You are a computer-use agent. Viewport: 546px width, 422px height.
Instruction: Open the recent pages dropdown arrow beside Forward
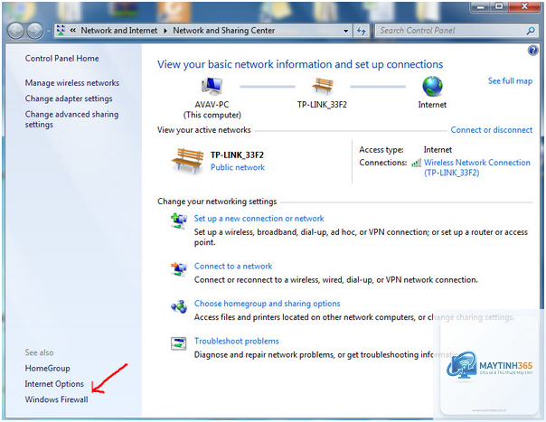pos(49,31)
